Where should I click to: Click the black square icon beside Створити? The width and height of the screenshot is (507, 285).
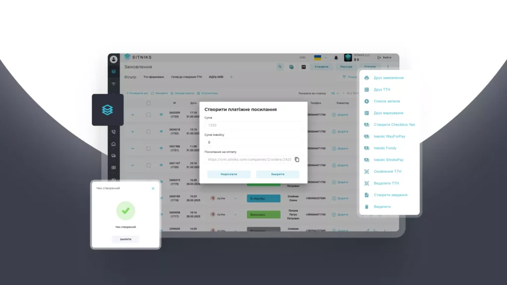pos(304,67)
